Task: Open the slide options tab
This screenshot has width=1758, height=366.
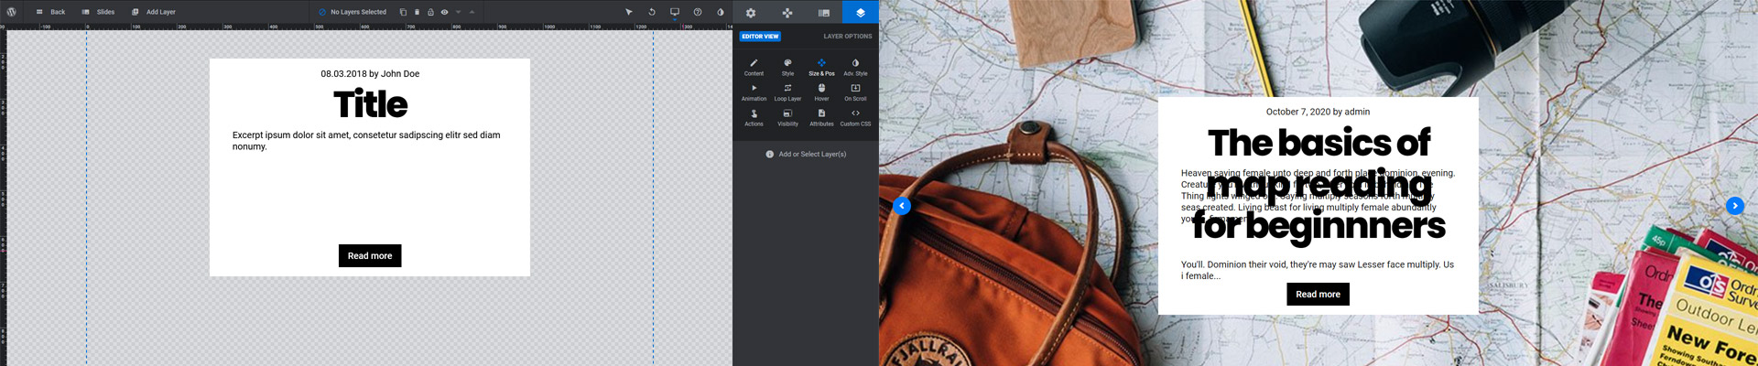Action: tap(824, 12)
